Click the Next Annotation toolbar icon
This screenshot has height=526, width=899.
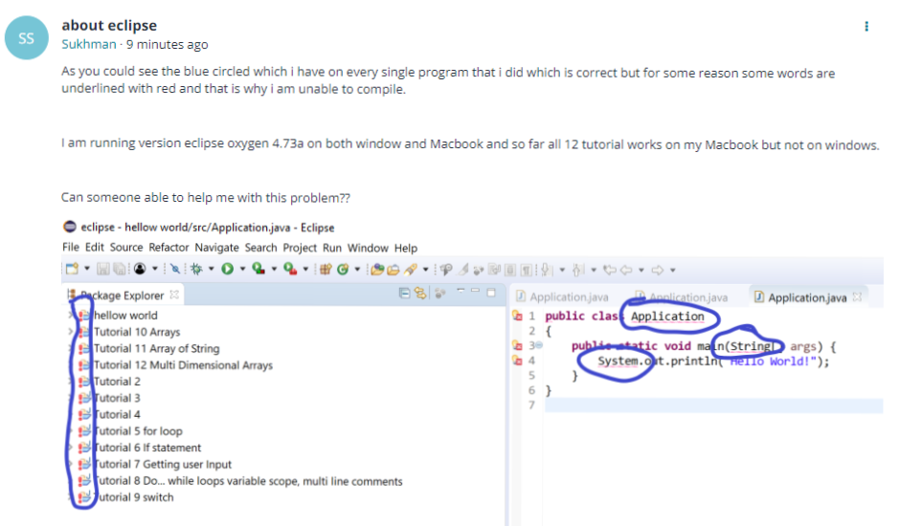coord(546,270)
